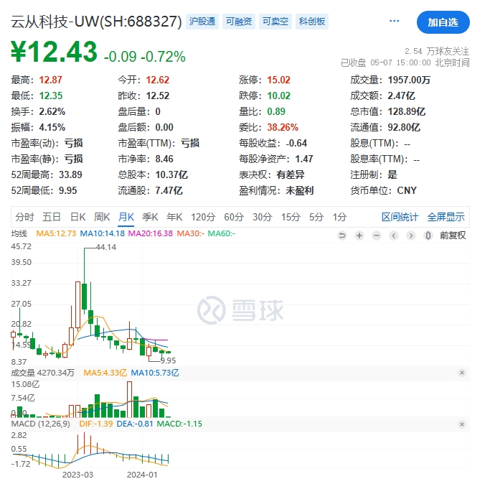
Task: Click the volume MA10:5.73亿 label
Action: pos(155,373)
